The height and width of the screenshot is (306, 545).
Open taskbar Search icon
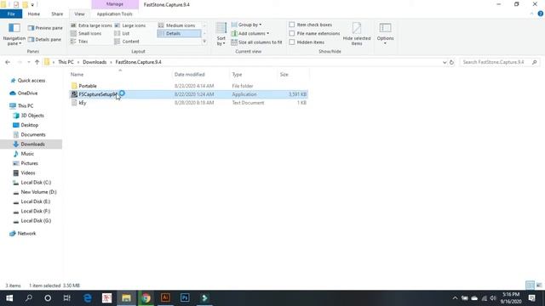coord(29,298)
